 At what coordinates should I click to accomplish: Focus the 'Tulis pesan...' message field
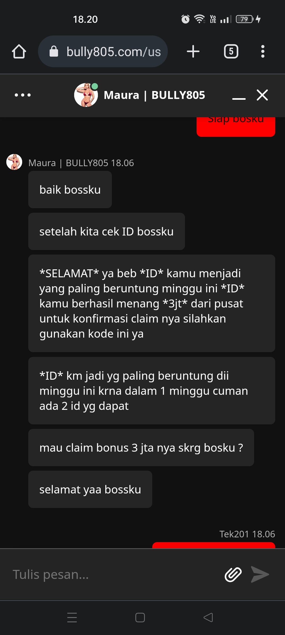point(113,574)
